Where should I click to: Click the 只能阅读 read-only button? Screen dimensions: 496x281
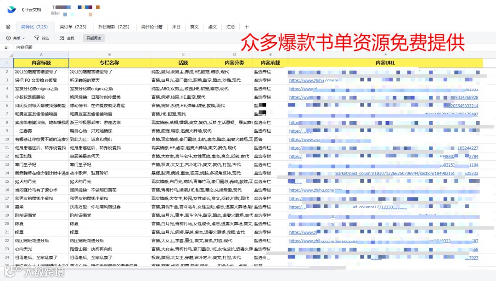point(94,38)
